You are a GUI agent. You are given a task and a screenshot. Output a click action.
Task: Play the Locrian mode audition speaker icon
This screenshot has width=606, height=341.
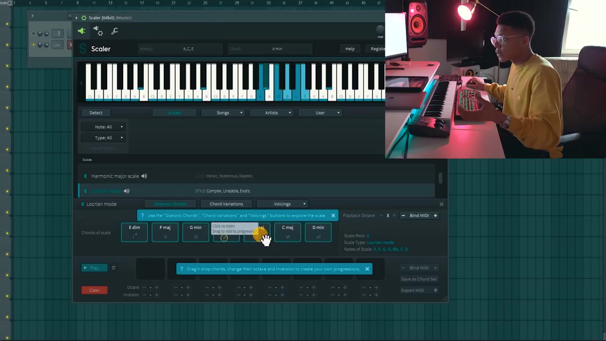(126, 190)
